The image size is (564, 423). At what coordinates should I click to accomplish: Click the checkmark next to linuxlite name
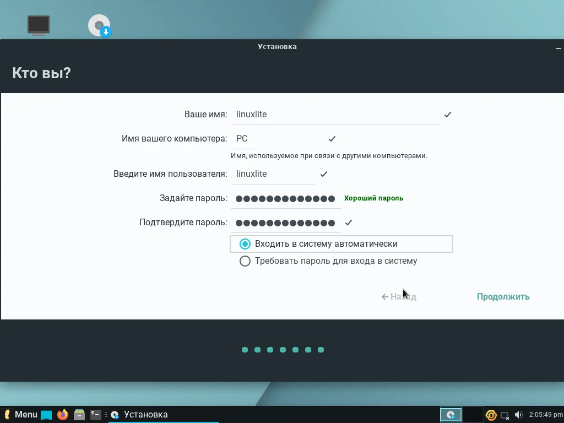[x=447, y=115]
